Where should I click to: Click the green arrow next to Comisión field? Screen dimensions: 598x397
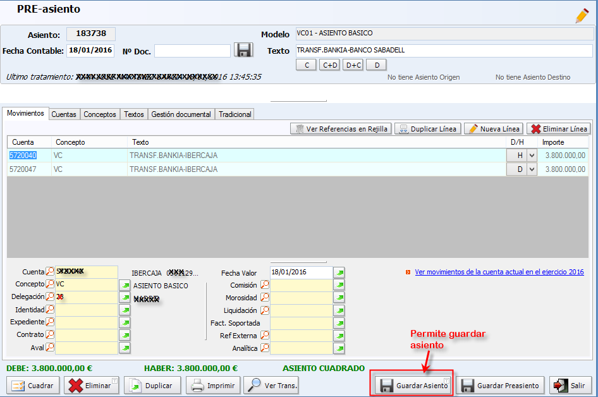[x=339, y=285]
